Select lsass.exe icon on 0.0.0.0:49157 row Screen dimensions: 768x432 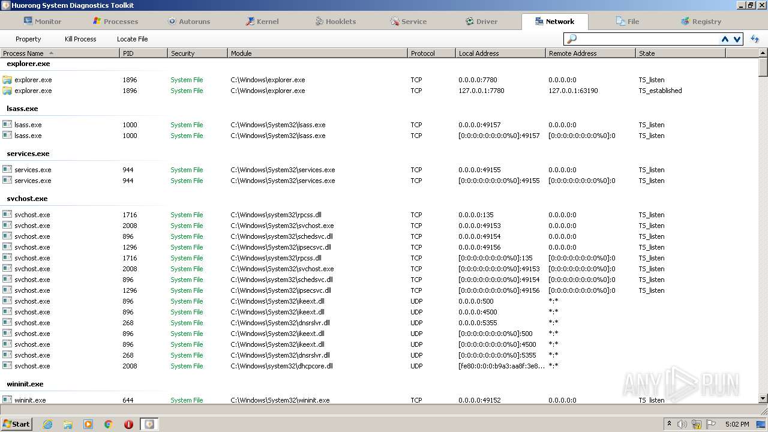7,125
